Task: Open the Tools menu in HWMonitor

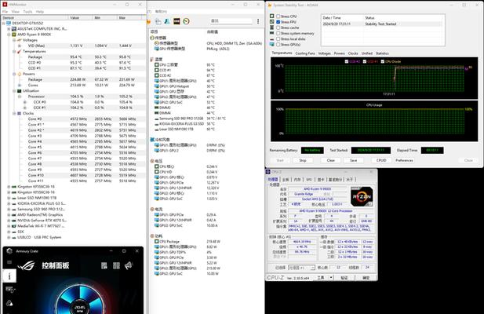Action: click(x=27, y=12)
